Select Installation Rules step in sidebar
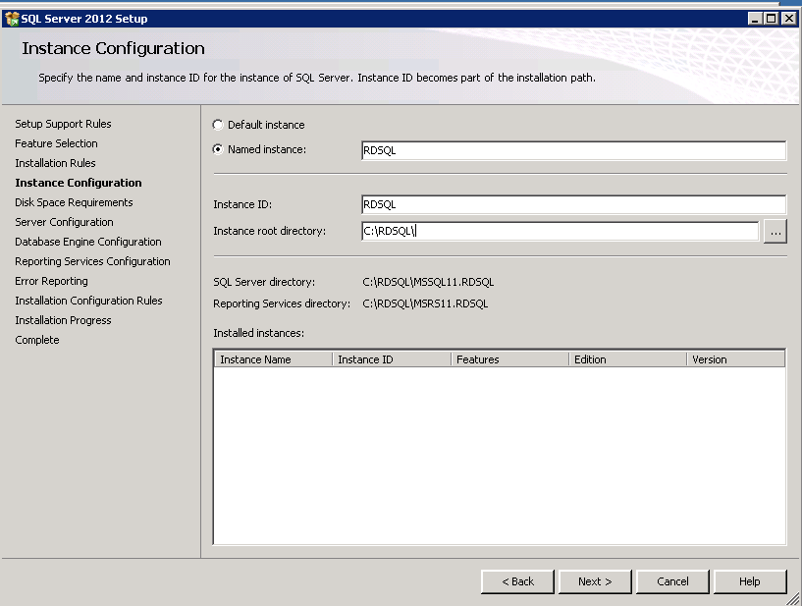Image resolution: width=802 pixels, height=606 pixels. pos(55,163)
